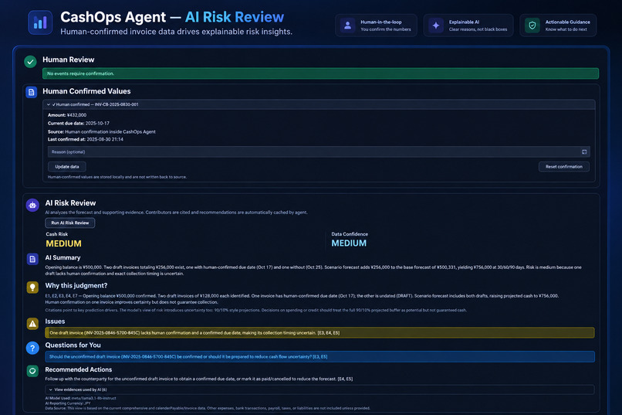The image size is (622, 415).
Task: Click the Cash Risk MEDIUM value
Action: [x=63, y=243]
